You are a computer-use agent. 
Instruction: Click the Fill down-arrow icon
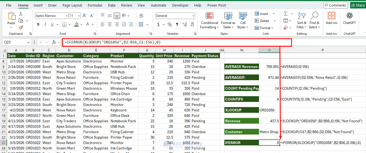[286, 21]
